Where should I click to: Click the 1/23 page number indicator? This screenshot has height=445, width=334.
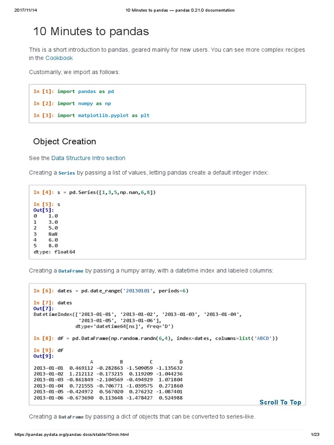point(315,435)
